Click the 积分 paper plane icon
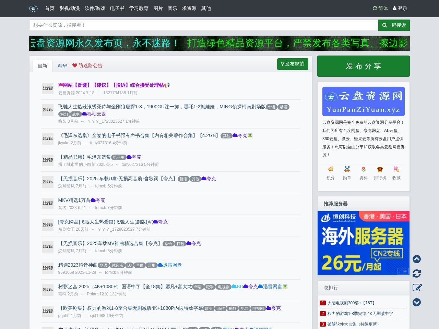Viewport: 439px width, 329px height. [330, 169]
